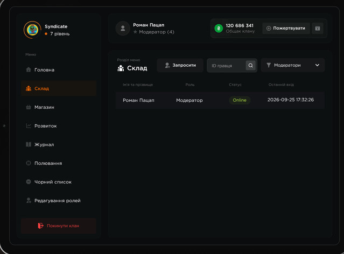Image resolution: width=344 pixels, height=254 pixels.
Task: Click the Роль column header
Action: coord(190,84)
